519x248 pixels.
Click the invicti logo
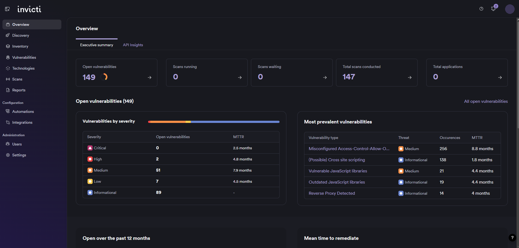click(x=29, y=9)
